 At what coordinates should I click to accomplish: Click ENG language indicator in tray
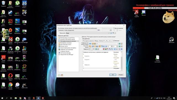click(x=164, y=98)
